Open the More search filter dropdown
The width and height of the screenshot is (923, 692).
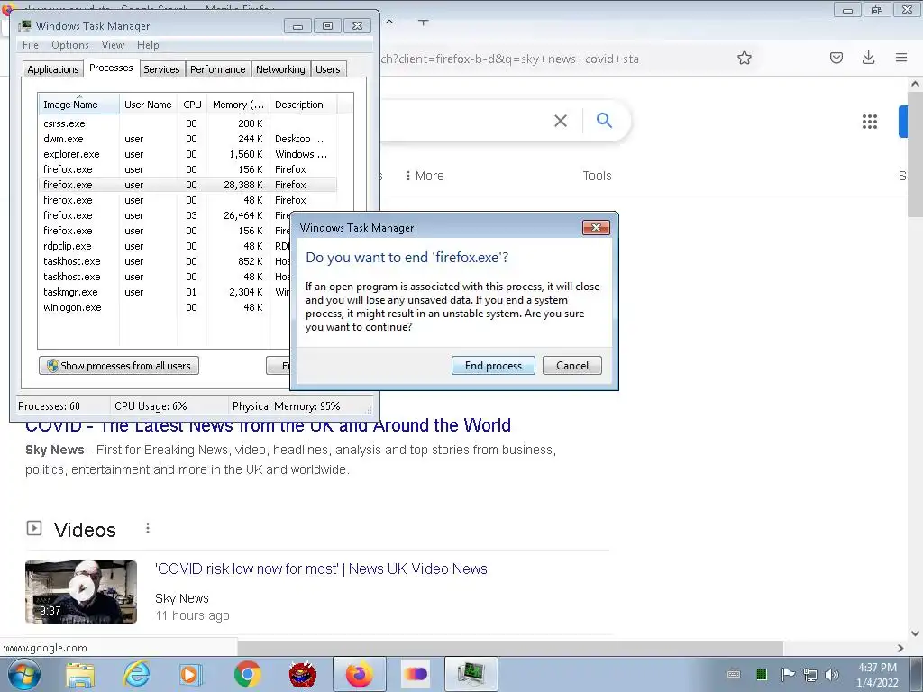pos(425,176)
